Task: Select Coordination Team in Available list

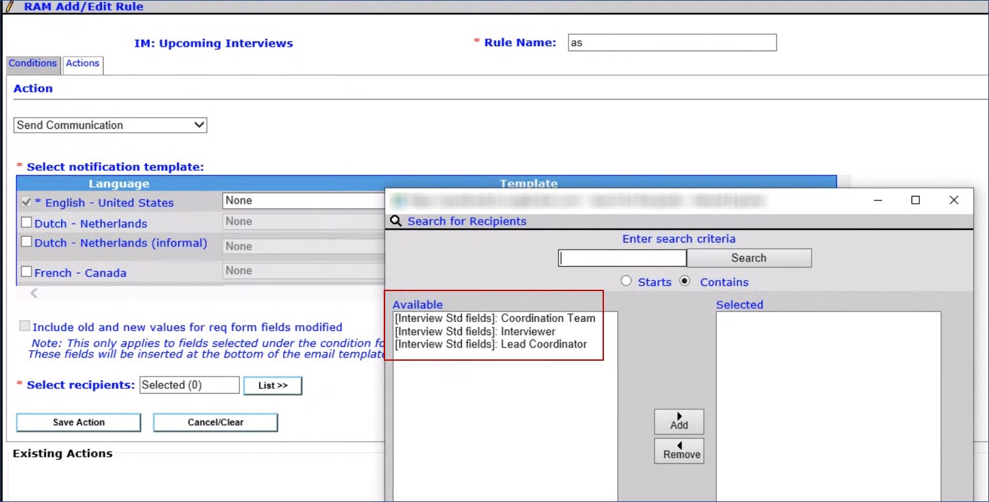Action: click(495, 318)
